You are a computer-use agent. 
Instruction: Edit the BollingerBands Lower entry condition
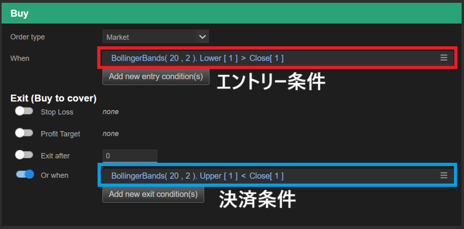click(197, 58)
